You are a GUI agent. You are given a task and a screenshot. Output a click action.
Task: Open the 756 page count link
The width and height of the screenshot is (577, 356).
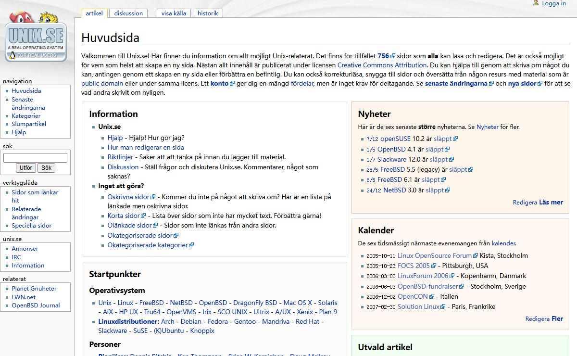(386, 56)
